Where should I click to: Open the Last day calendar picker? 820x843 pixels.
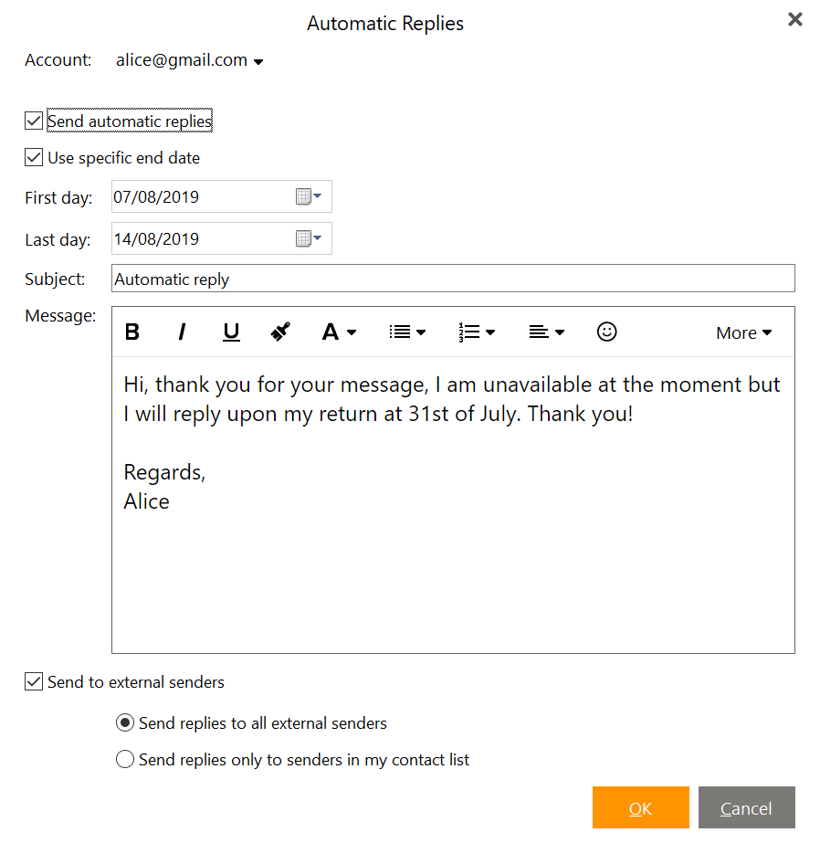309,238
